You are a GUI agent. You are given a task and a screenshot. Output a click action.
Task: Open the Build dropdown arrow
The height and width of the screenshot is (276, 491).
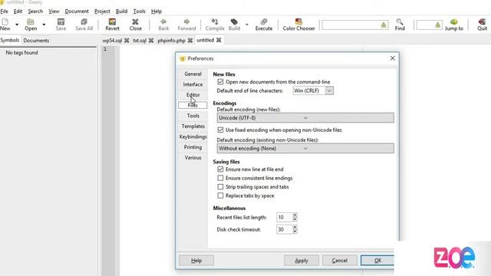point(247,25)
